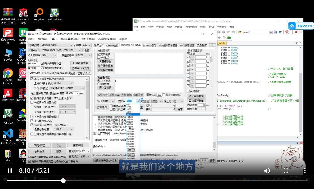The height and width of the screenshot is (189, 314).
Task: Toggle 本次下载需要修改硬件选项 checkbox
Action: (32, 79)
